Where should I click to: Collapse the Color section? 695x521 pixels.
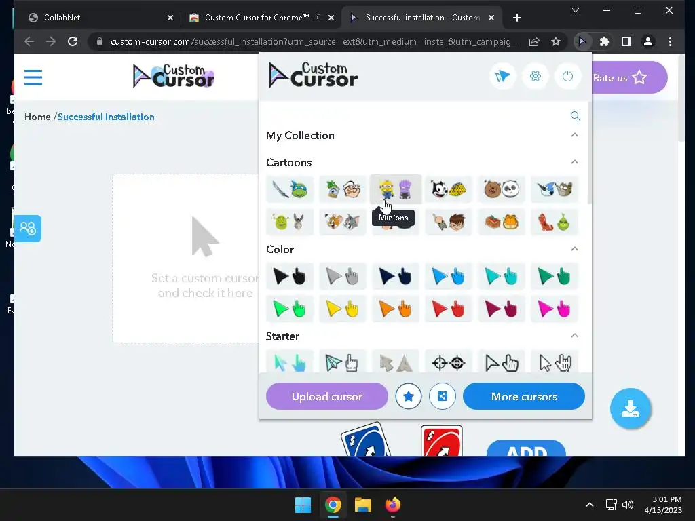coord(574,249)
